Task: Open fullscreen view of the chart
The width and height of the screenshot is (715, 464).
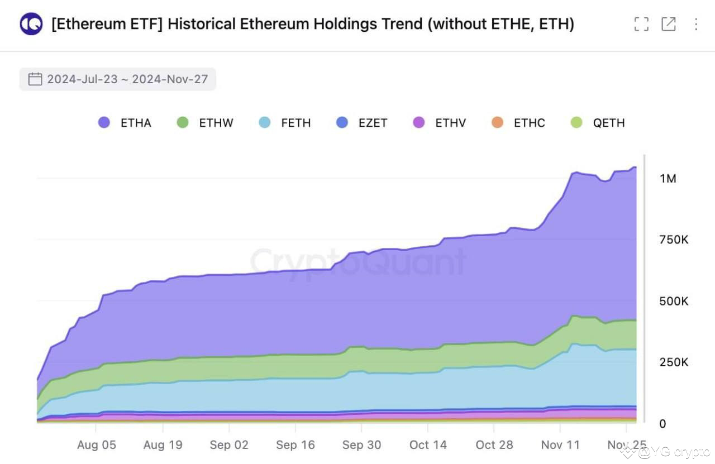Action: 641,24
